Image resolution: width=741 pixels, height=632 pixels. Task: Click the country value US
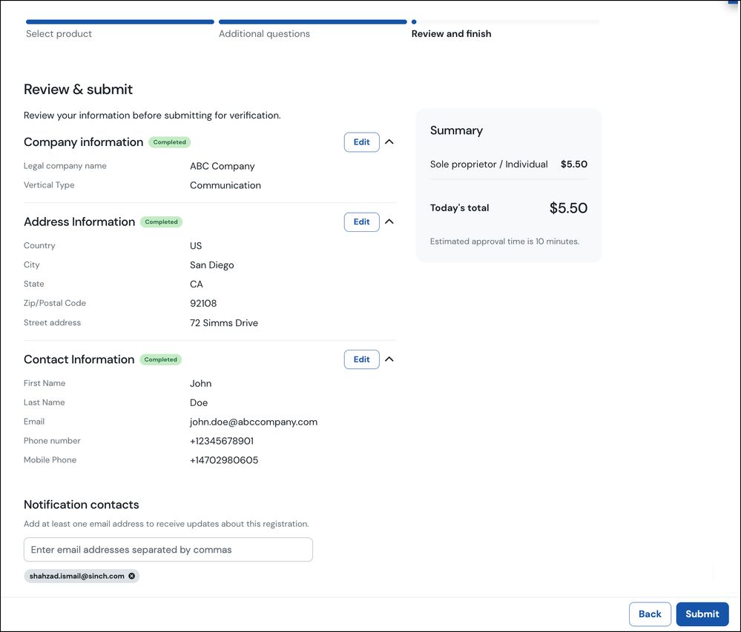196,246
